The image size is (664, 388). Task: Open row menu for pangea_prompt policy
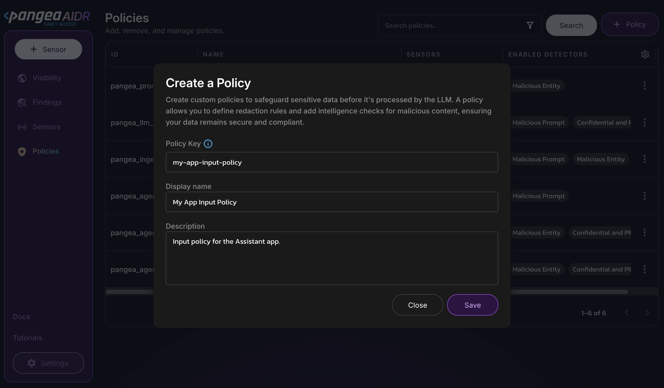(645, 86)
